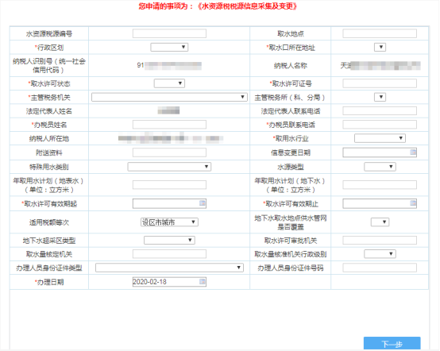
Task: Open calendar picker for 信息变更日期
Action: (413, 152)
